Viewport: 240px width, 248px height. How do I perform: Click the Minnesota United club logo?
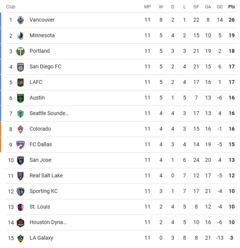[x=20, y=36]
